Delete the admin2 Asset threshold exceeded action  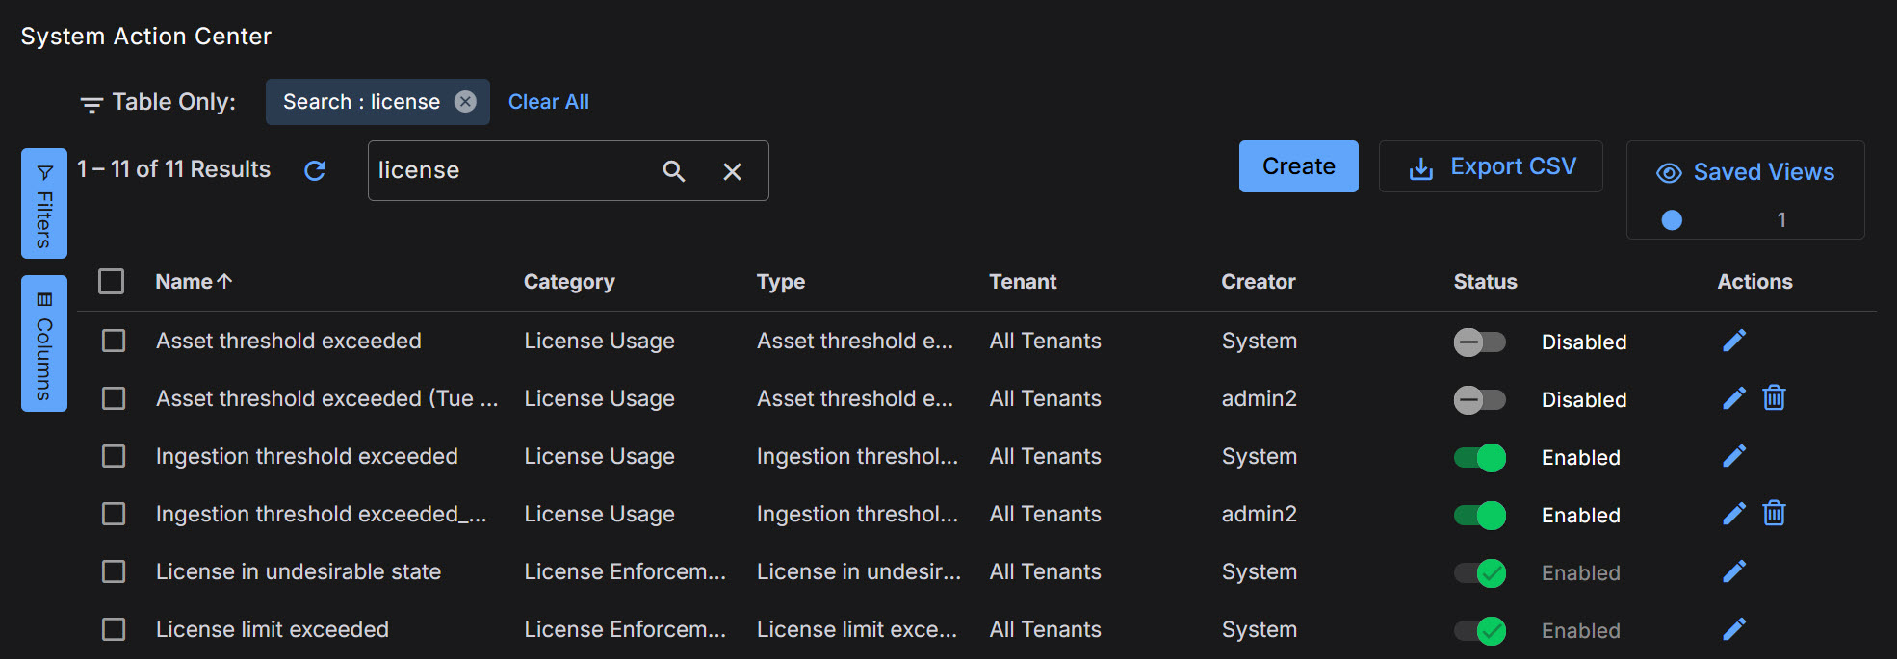(1774, 398)
